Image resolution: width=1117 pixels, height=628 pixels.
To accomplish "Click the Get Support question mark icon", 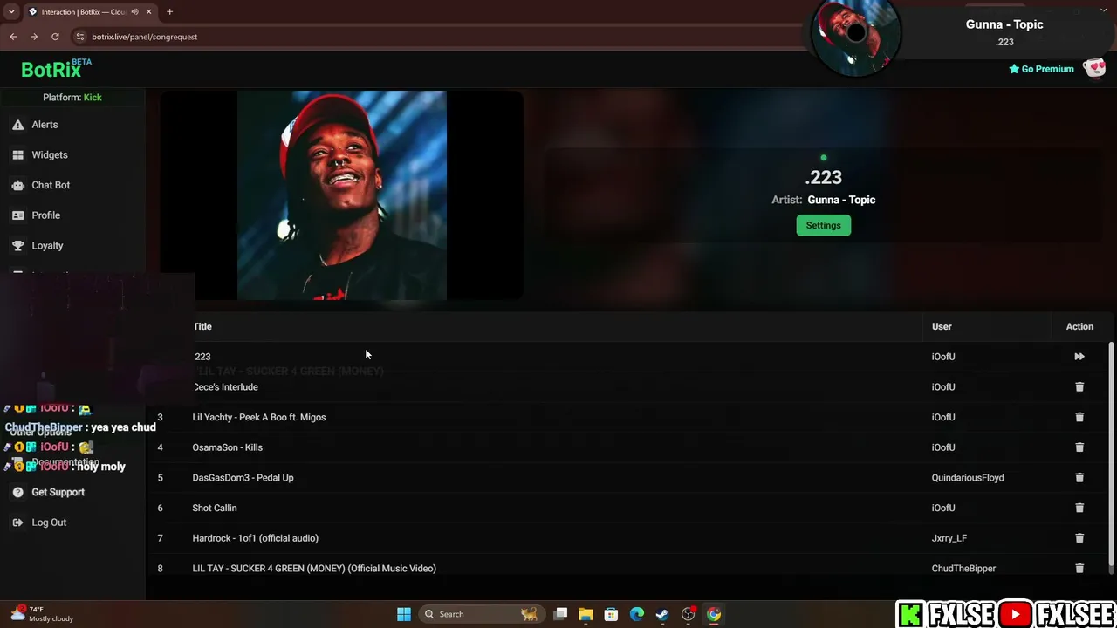I will tap(17, 493).
